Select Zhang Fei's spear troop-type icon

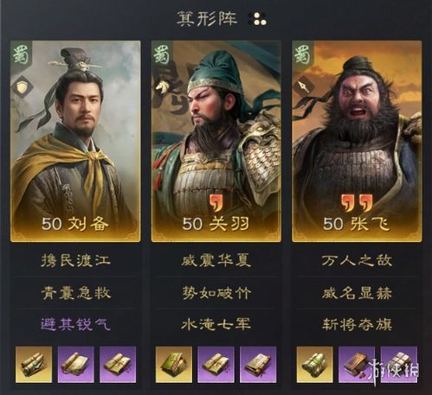(x=305, y=86)
